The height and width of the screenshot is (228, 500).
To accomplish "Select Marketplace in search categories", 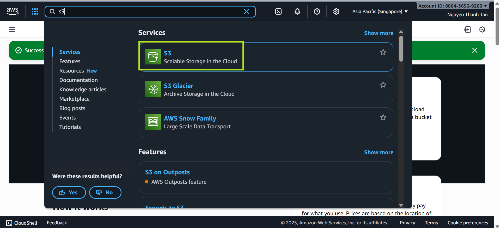I will (x=74, y=99).
